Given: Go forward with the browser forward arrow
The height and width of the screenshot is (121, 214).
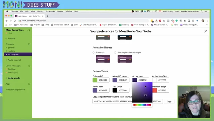Looking at the screenshot, I should click(11, 21).
